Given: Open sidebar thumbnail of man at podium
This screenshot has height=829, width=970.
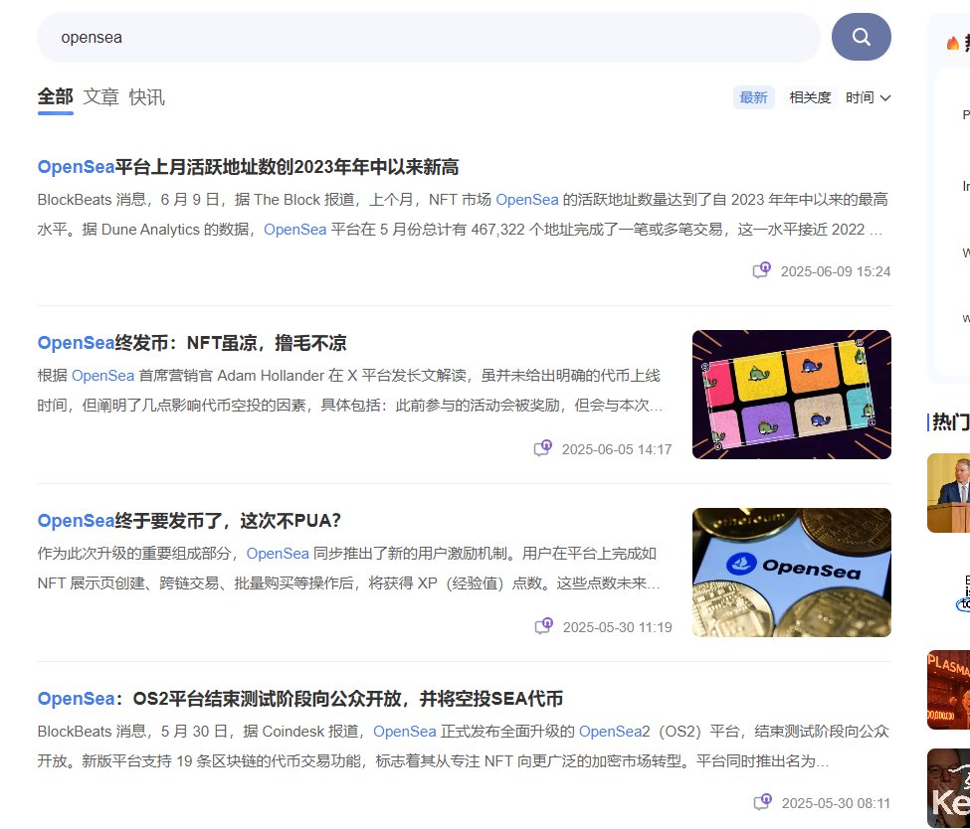Looking at the screenshot, I should click(948, 493).
